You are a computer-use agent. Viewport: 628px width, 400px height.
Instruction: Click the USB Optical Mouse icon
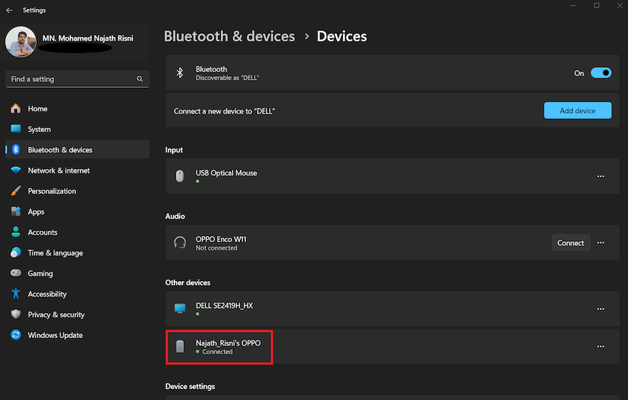[180, 176]
